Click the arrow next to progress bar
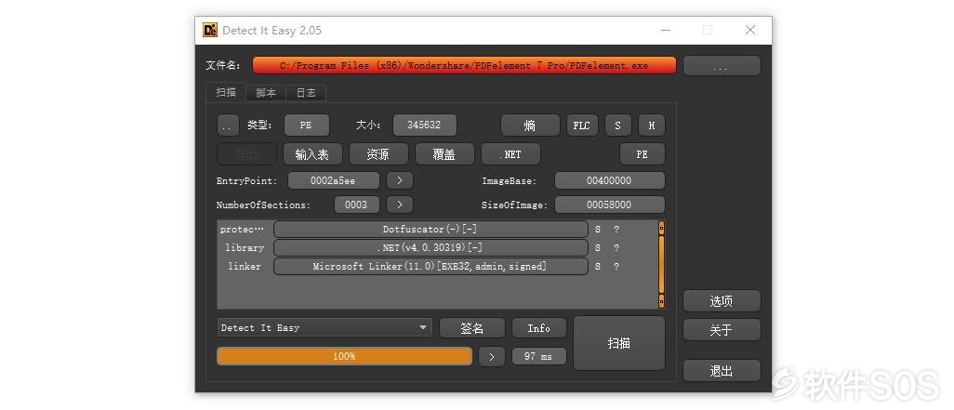 click(492, 356)
